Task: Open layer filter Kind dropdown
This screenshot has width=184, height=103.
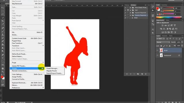Action: click(160, 39)
